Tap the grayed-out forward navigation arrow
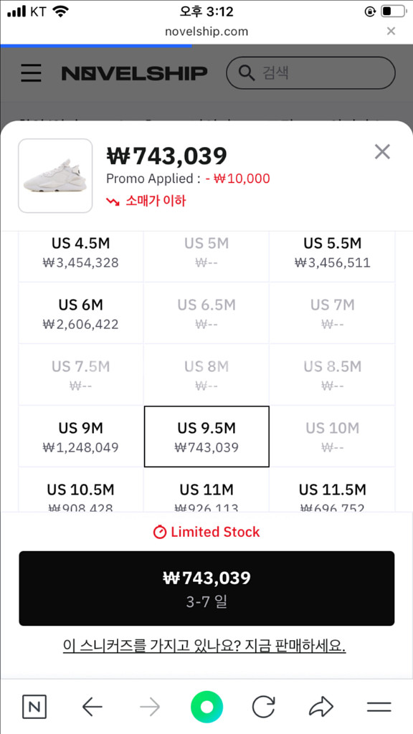This screenshot has width=413, height=734. coord(149,707)
